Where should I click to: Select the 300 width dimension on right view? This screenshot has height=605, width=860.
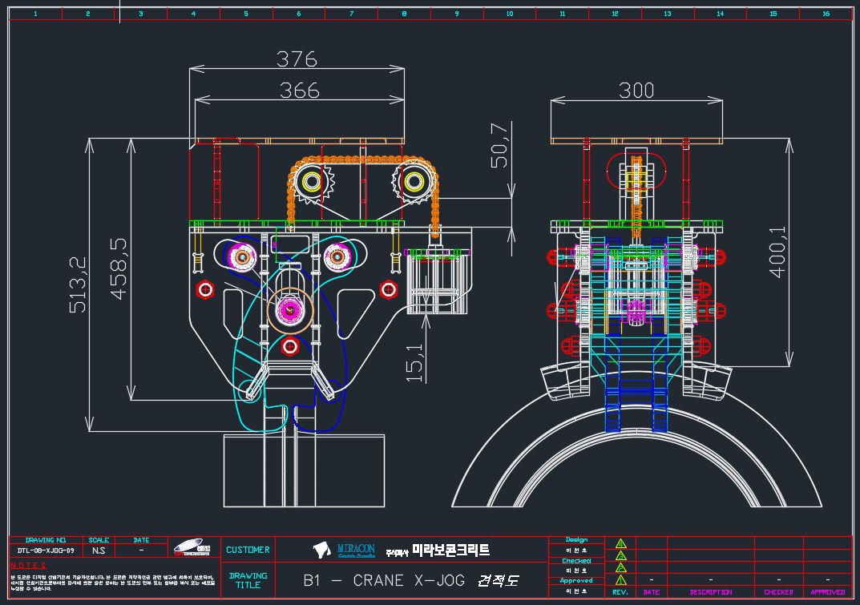pyautogui.click(x=636, y=91)
